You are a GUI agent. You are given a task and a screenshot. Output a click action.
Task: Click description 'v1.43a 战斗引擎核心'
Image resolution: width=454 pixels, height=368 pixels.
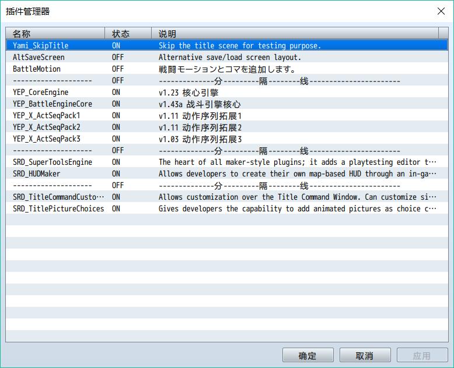point(200,104)
